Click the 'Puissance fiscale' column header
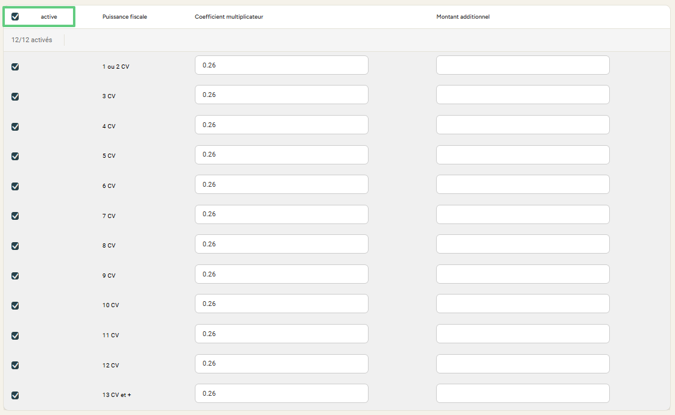This screenshot has height=415, width=675. (124, 17)
